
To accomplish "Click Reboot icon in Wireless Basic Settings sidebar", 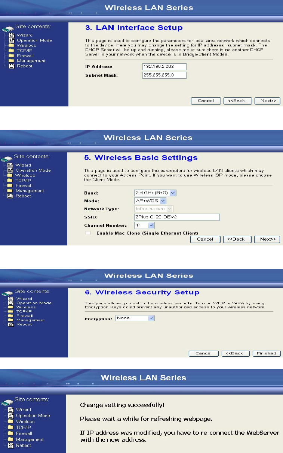I will [x=10, y=196].
